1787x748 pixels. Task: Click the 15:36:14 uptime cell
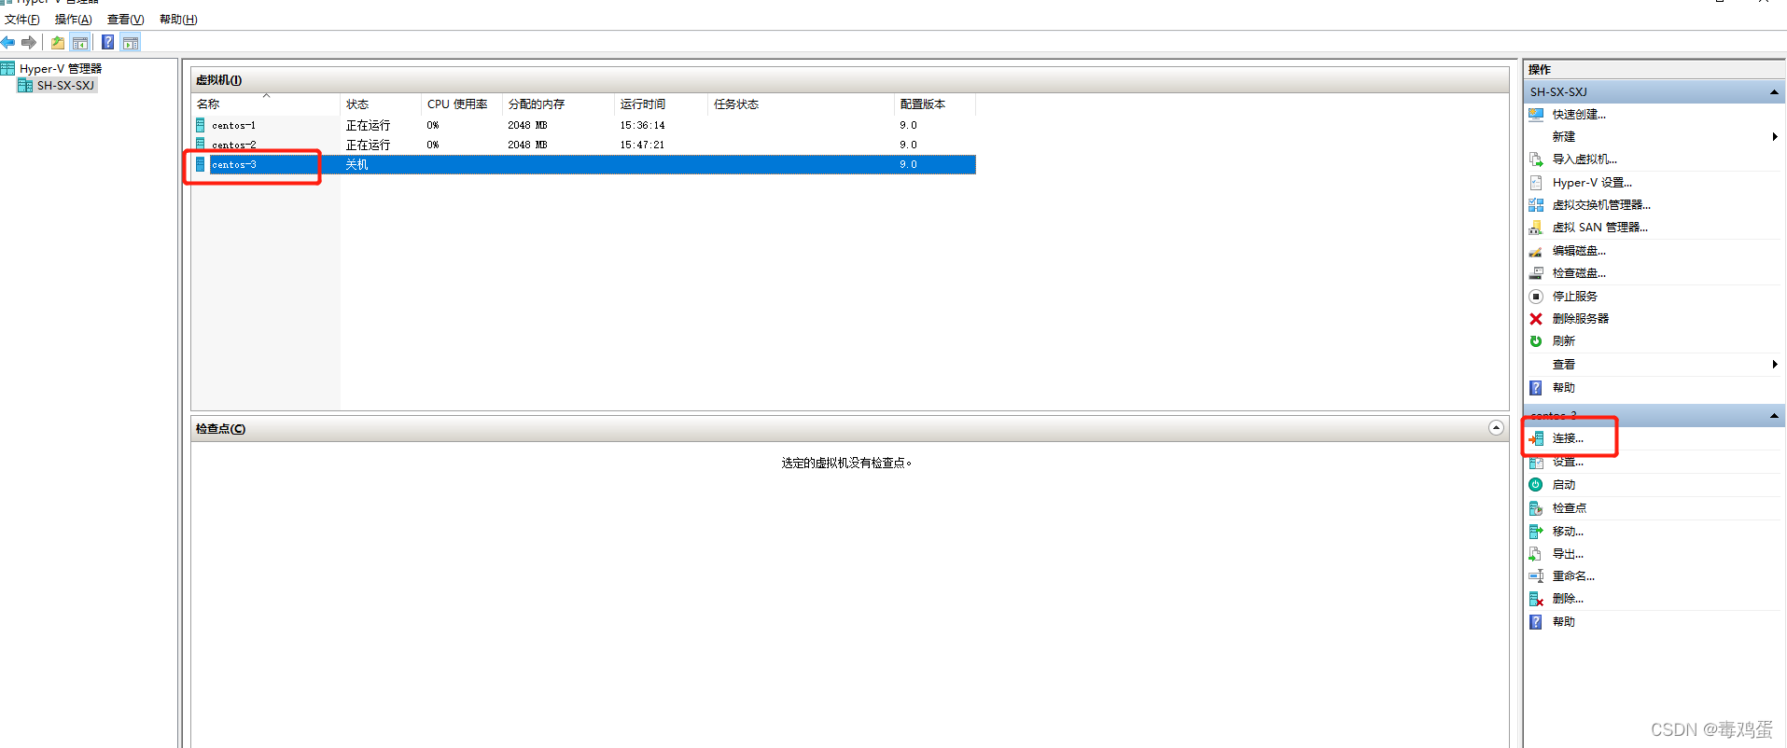tap(643, 125)
